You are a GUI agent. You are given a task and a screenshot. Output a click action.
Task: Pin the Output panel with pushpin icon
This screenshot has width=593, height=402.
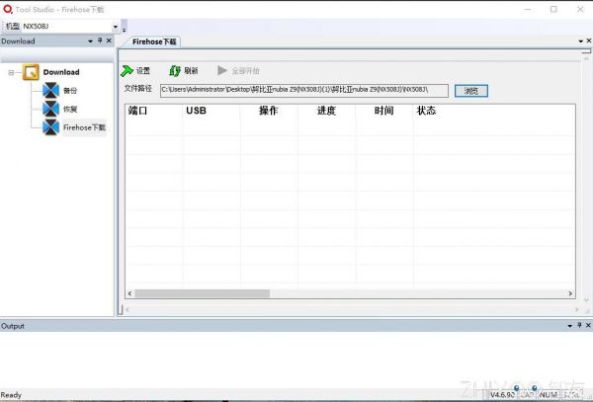point(578,325)
